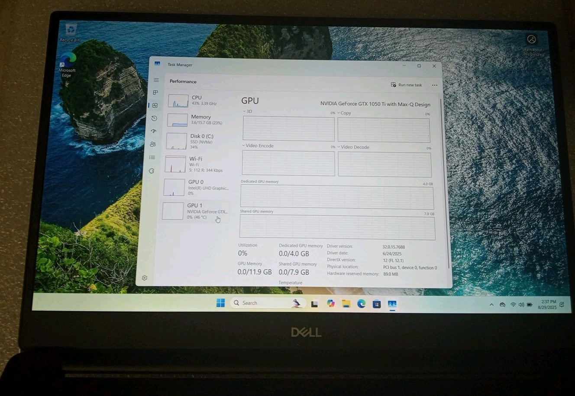This screenshot has width=575, height=396.
Task: Click the Learn about this picture icon
Action: pos(532,45)
